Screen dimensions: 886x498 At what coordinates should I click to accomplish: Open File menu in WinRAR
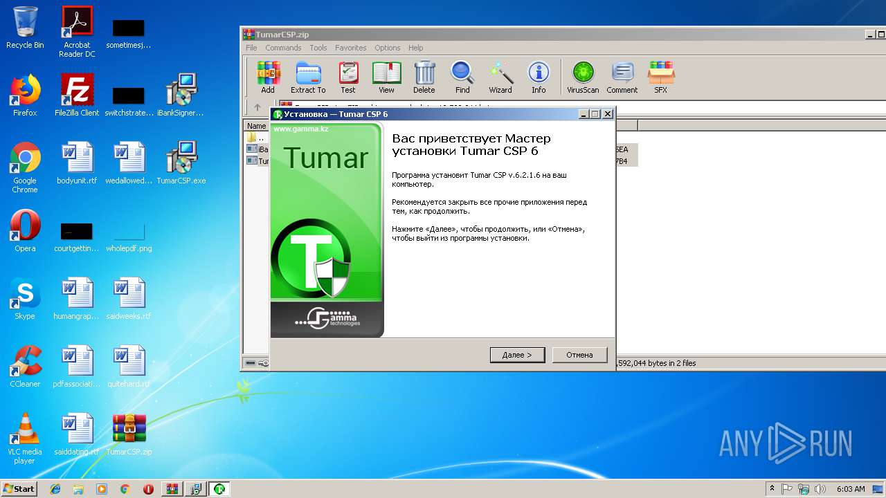point(251,48)
